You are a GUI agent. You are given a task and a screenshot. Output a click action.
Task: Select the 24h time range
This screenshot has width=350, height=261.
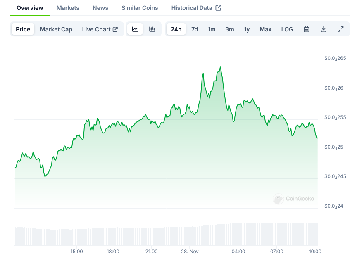pyautogui.click(x=176, y=29)
